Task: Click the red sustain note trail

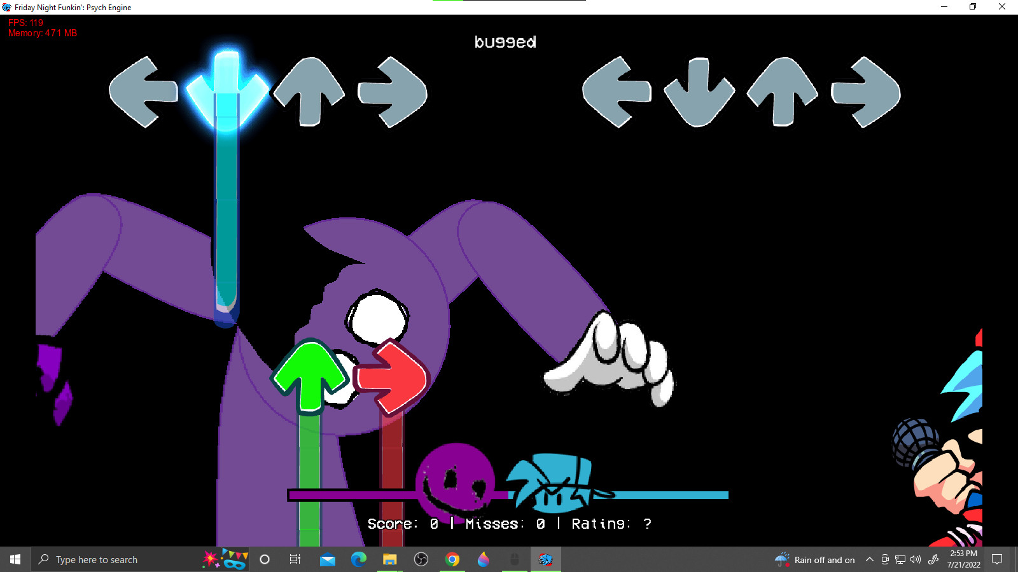Action: click(x=392, y=480)
